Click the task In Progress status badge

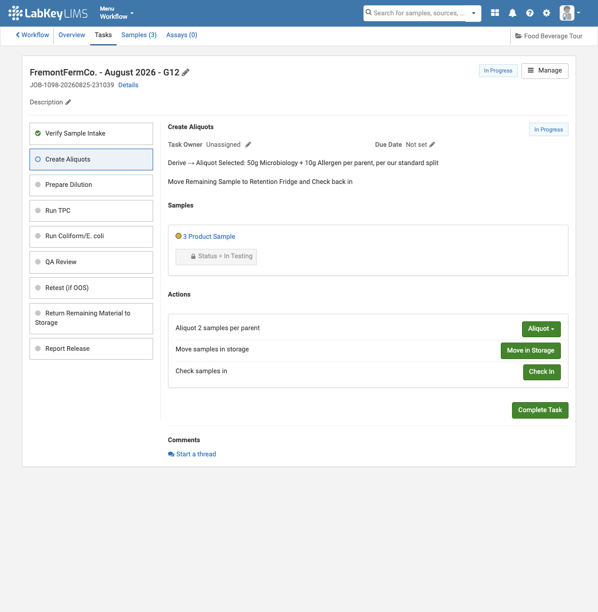(x=549, y=130)
